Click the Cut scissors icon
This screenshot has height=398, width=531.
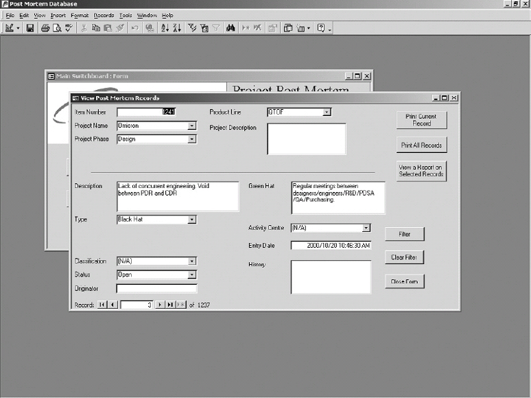pyautogui.click(x=84, y=28)
